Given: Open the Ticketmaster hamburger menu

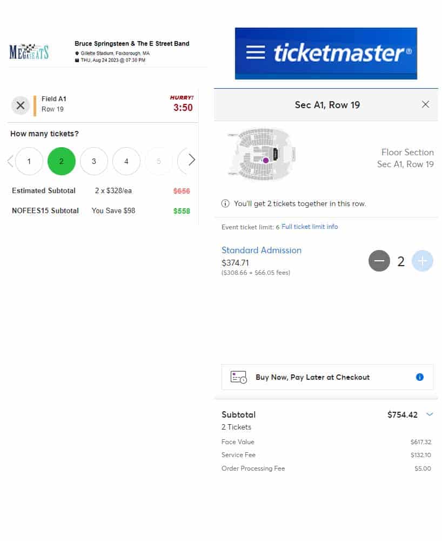Looking at the screenshot, I should coord(254,52).
